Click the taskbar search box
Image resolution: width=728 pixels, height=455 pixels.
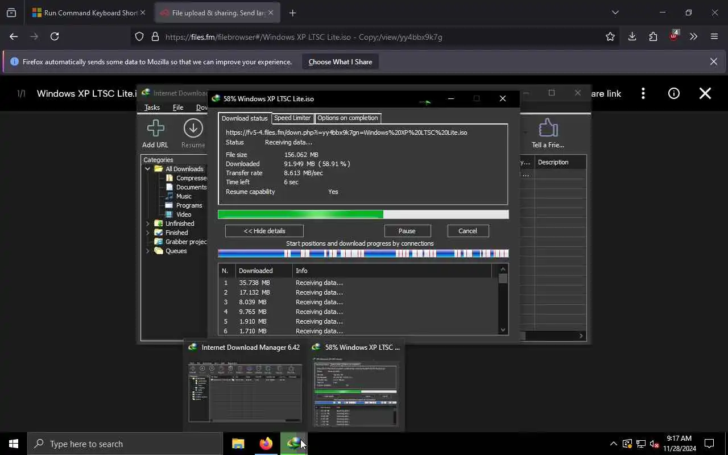click(125, 444)
